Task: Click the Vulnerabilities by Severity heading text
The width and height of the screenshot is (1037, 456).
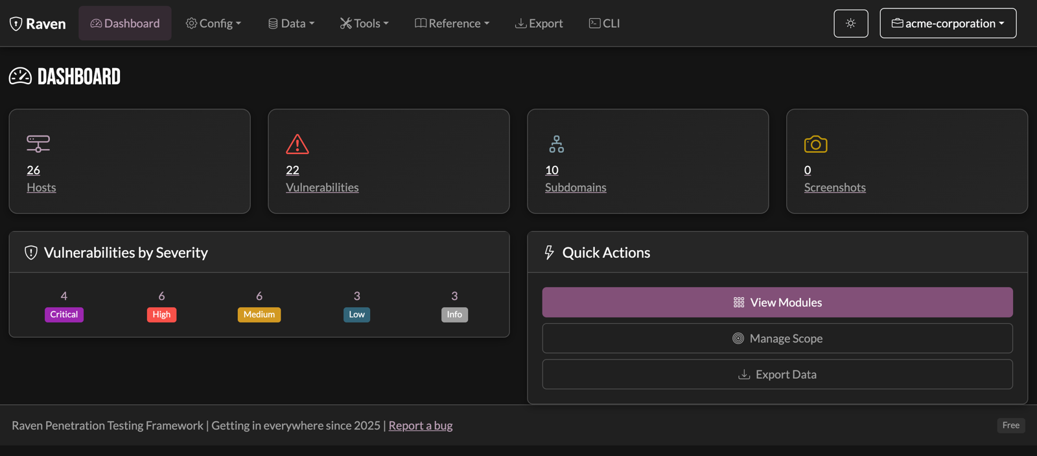Action: click(126, 253)
